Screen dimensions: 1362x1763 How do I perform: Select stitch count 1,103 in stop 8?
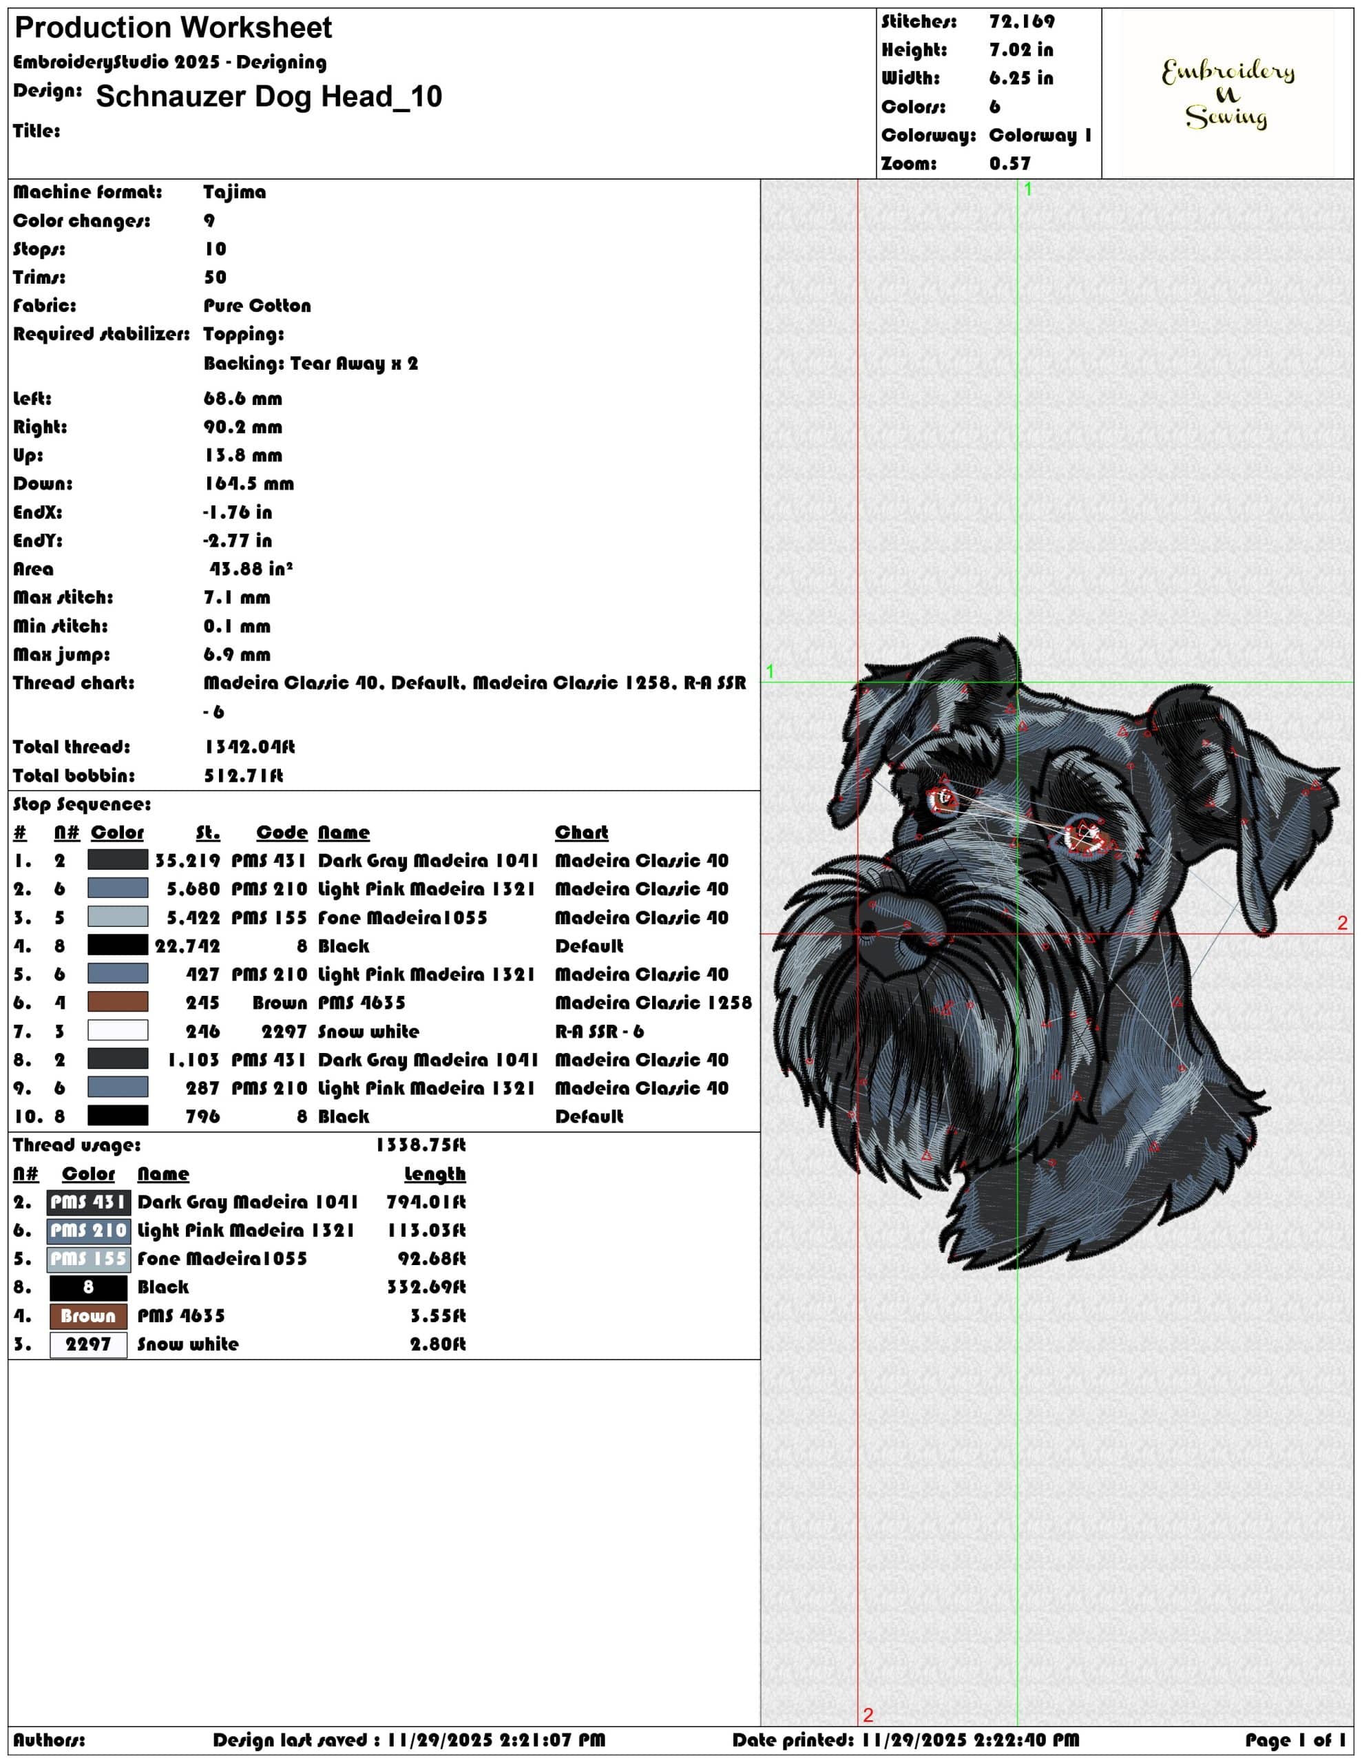pyautogui.click(x=193, y=1060)
